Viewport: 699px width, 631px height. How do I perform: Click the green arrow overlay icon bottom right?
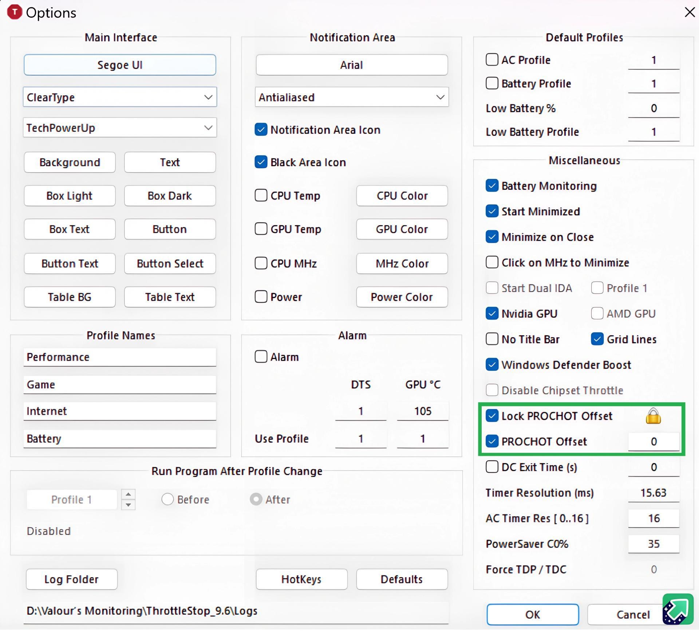tap(678, 609)
